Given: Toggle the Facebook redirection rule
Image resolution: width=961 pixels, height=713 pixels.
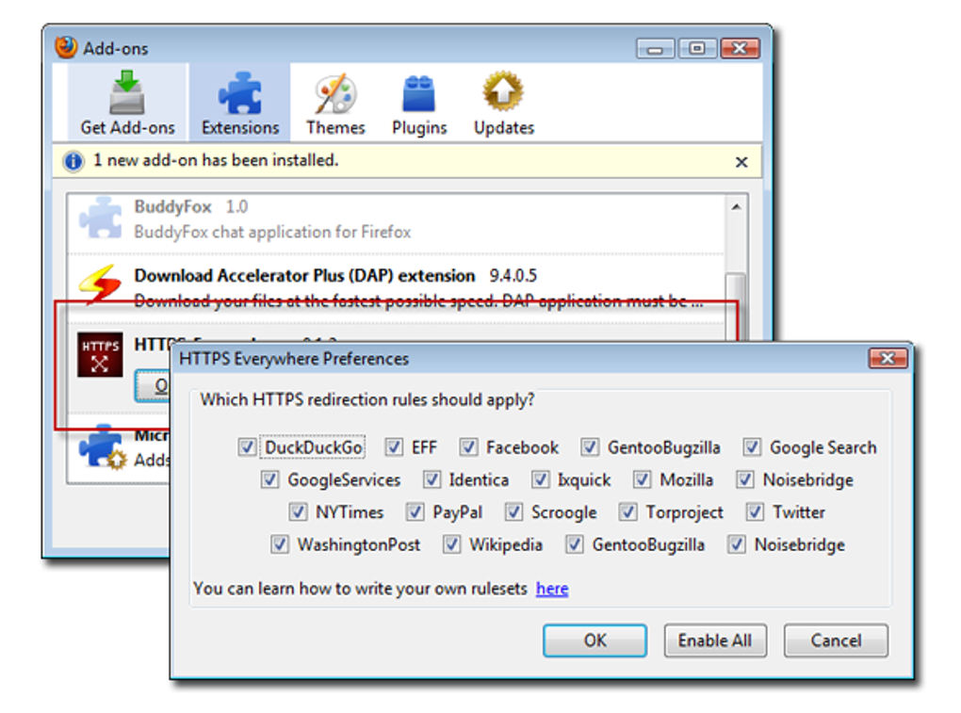Looking at the screenshot, I should tap(469, 447).
